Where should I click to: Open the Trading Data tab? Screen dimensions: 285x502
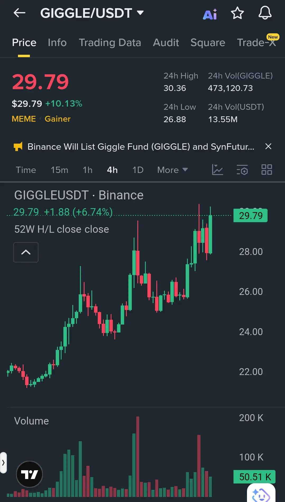110,42
